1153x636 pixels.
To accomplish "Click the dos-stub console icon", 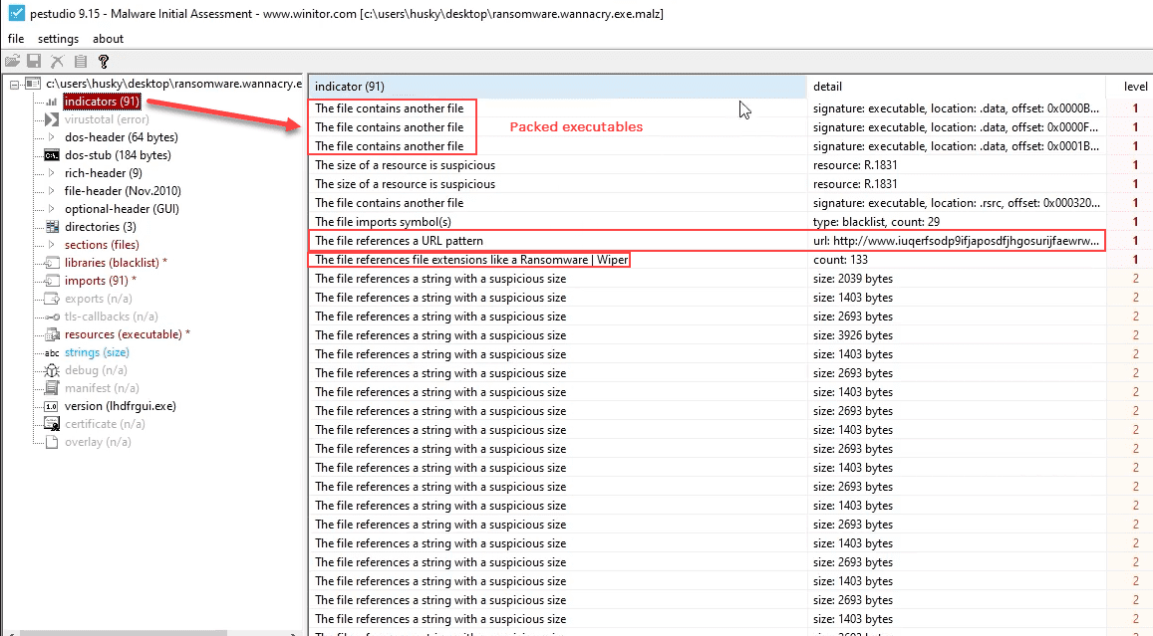I will pos(52,155).
